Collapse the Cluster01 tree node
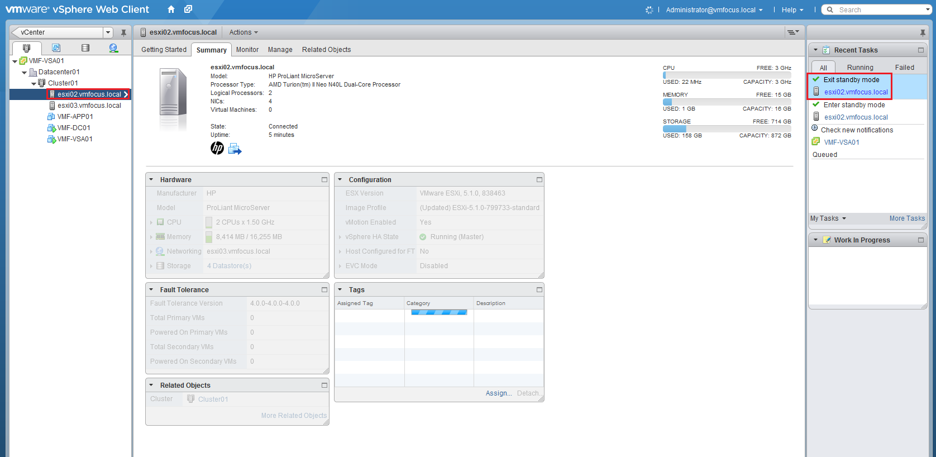The height and width of the screenshot is (457, 936). 34,83
